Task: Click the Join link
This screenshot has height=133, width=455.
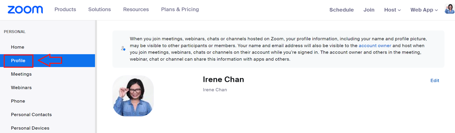Action: (x=369, y=10)
